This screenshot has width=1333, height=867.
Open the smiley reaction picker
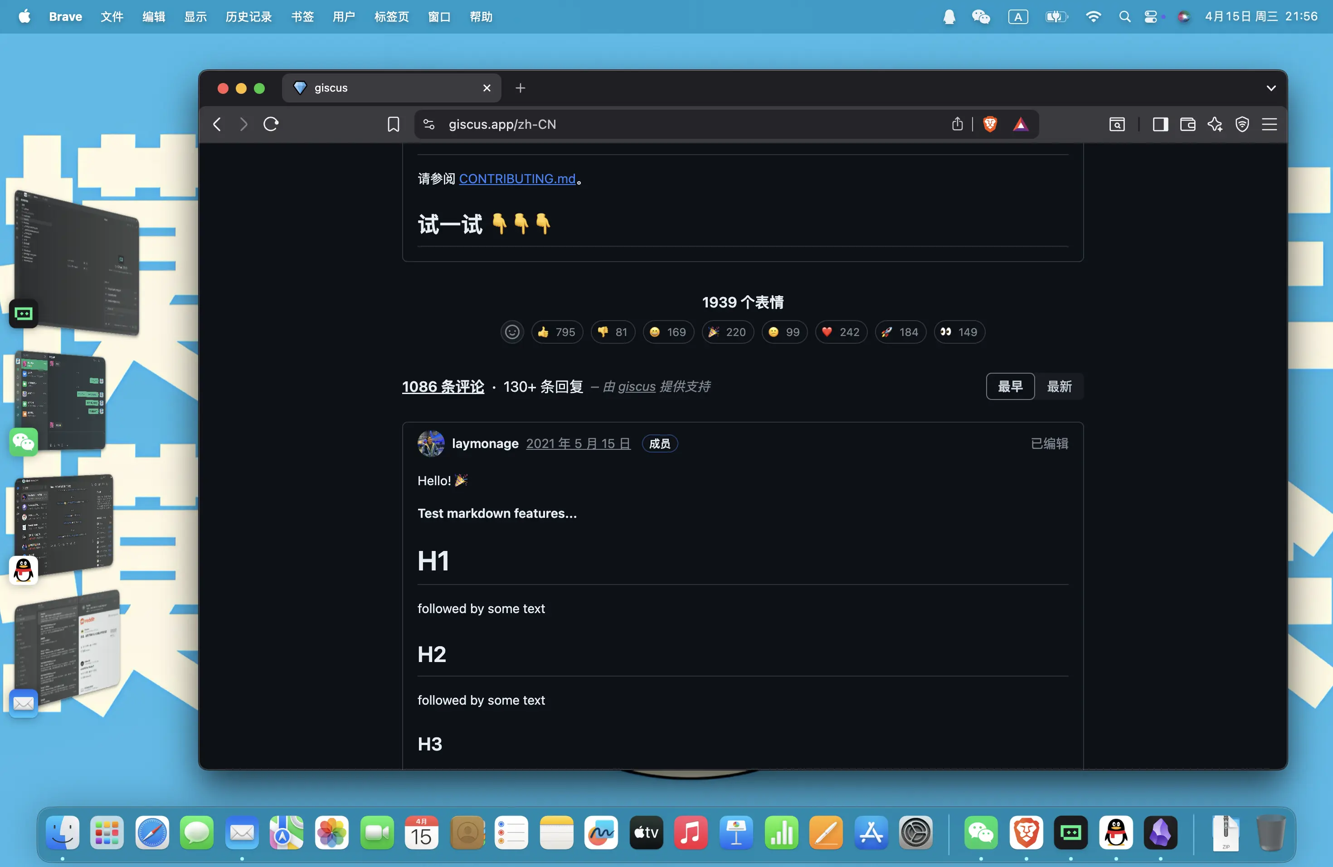point(512,332)
